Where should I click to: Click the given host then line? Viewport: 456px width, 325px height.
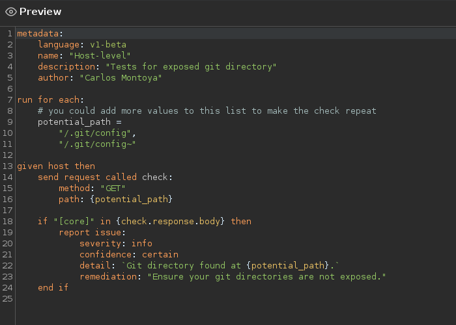[56, 166]
